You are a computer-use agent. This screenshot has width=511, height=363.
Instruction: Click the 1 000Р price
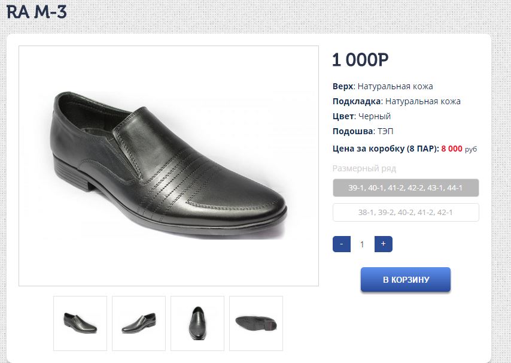pyautogui.click(x=360, y=60)
